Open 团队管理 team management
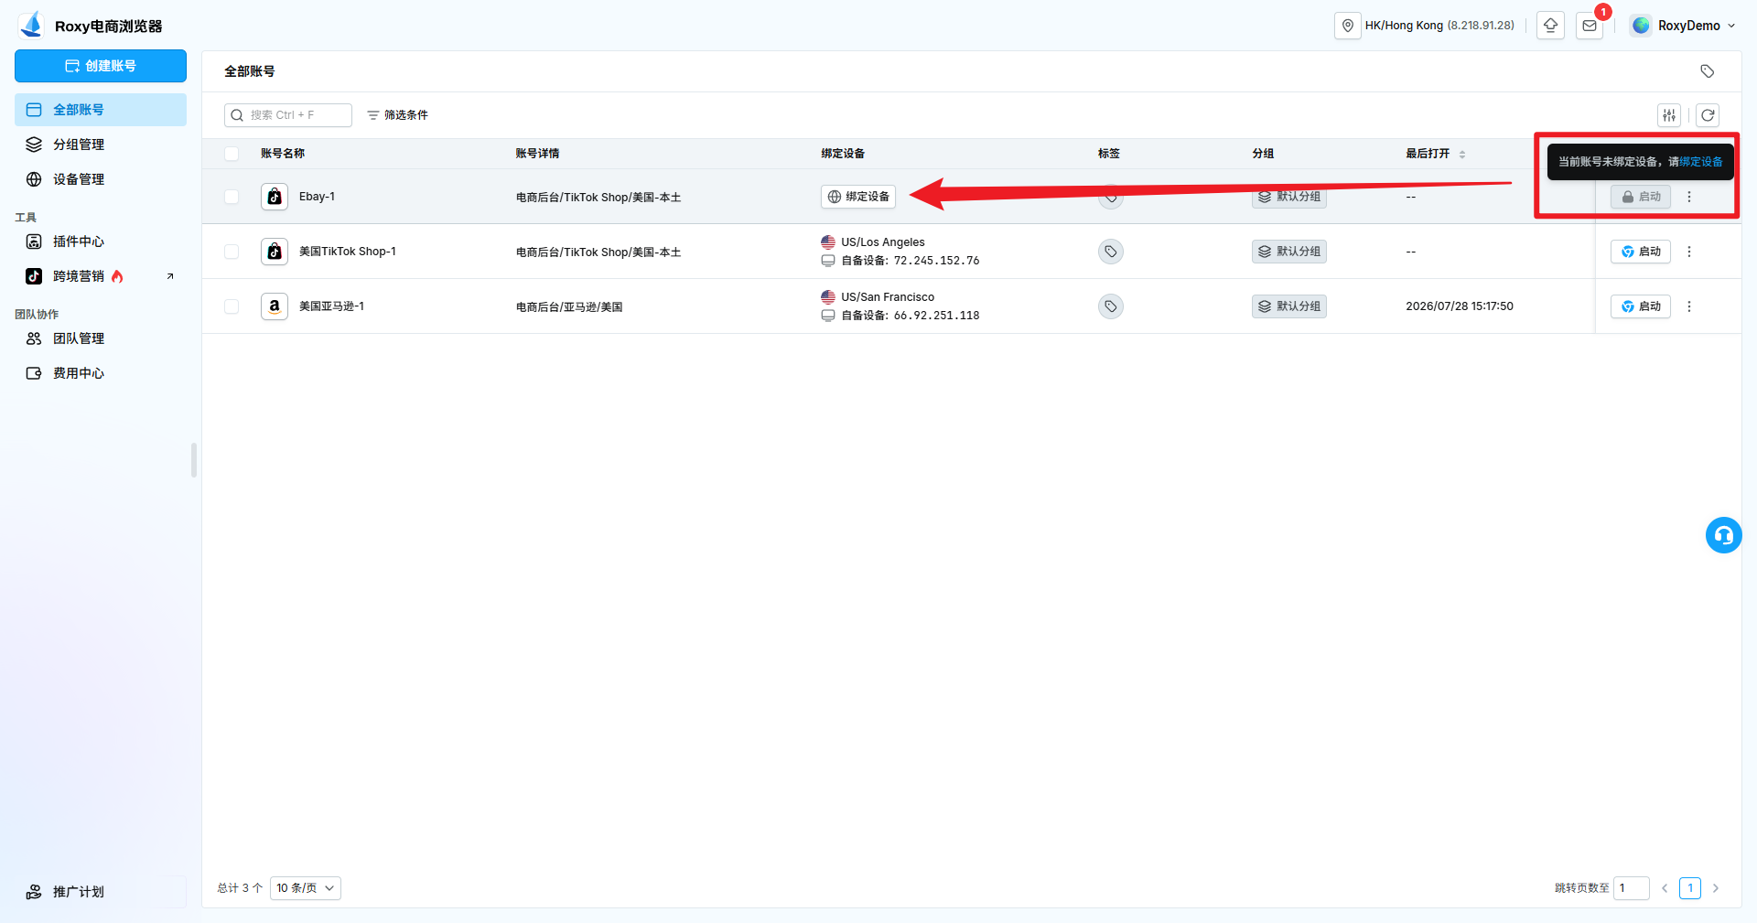 coord(101,338)
